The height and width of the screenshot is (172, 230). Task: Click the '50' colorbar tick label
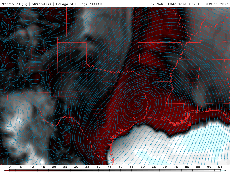point(120,167)
